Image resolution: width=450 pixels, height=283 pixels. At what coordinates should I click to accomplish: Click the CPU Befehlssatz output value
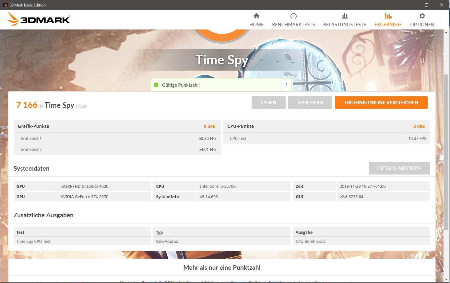[311, 241]
